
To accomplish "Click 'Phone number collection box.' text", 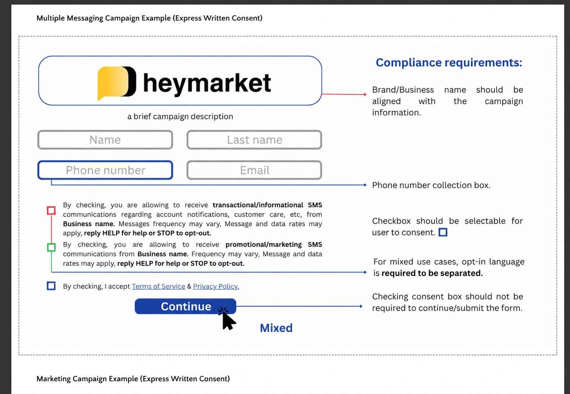I will 431,185.
